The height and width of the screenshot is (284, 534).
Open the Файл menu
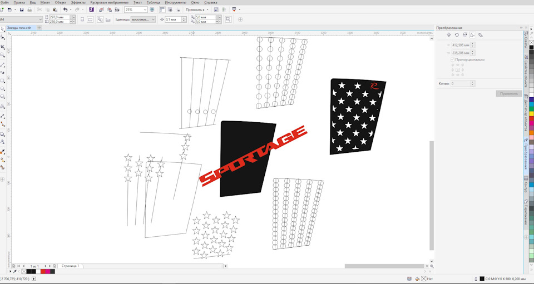pyautogui.click(x=4, y=2)
